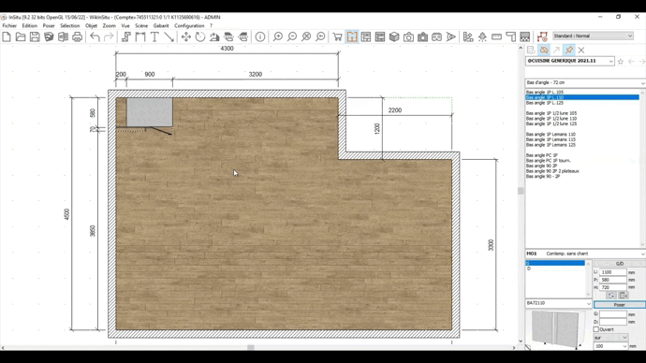646x363 pixels.
Task: Open a file using the folder icon
Action: pos(21,36)
